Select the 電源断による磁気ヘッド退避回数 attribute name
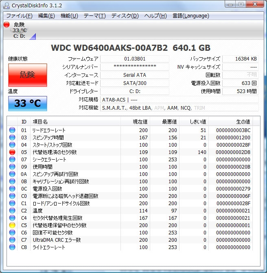Viewport: 267px width, 273px height. pyautogui.click(x=66, y=196)
